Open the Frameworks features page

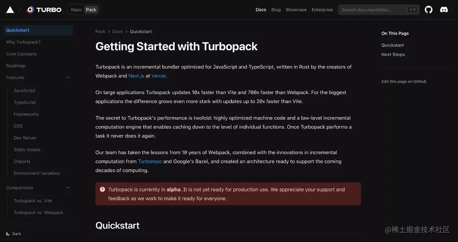pos(26,114)
